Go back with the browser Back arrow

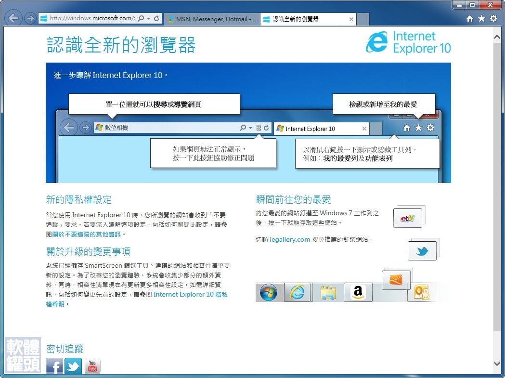pyautogui.click(x=13, y=18)
